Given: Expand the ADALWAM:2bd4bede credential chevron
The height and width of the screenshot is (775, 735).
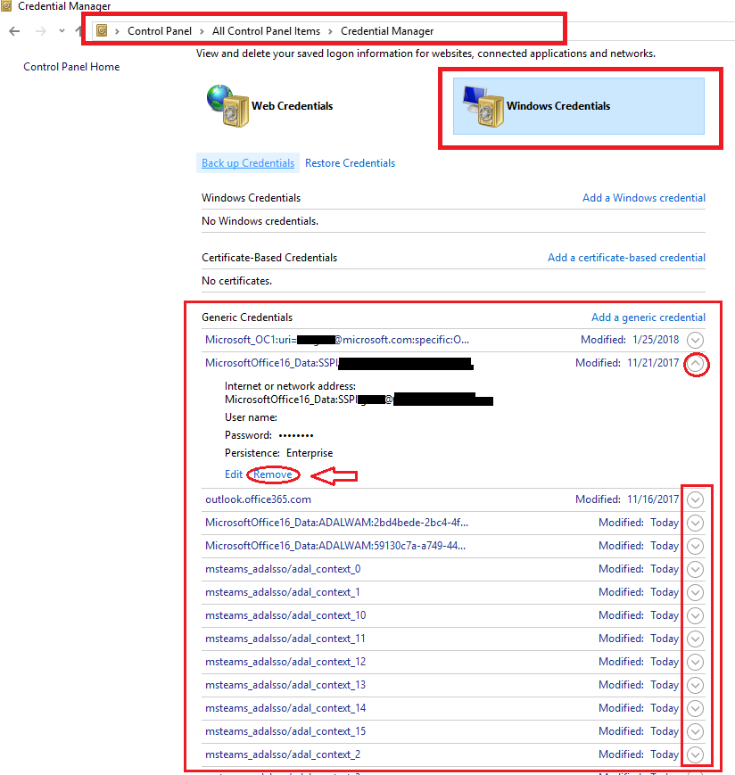Looking at the screenshot, I should [695, 523].
